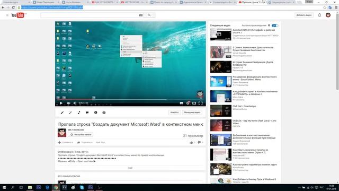Open the Windows Start button

4,187
